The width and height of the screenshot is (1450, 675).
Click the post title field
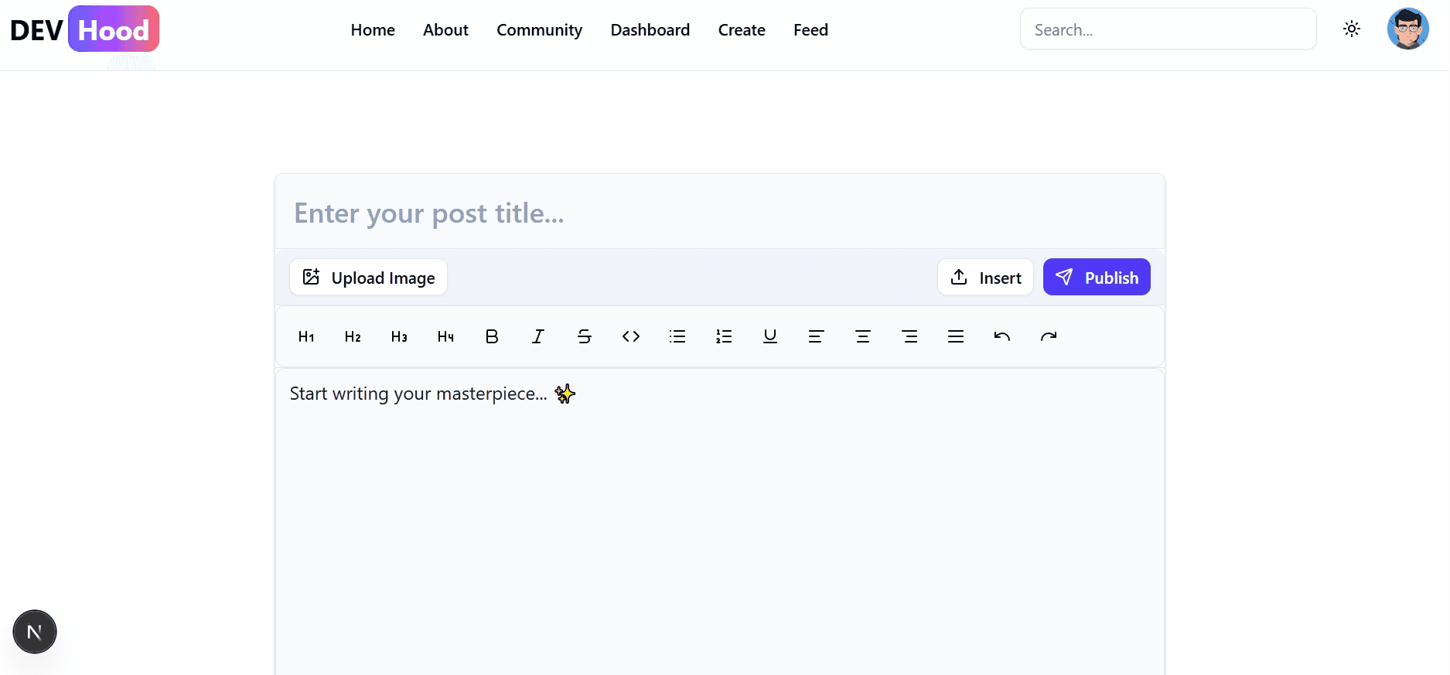click(x=719, y=213)
